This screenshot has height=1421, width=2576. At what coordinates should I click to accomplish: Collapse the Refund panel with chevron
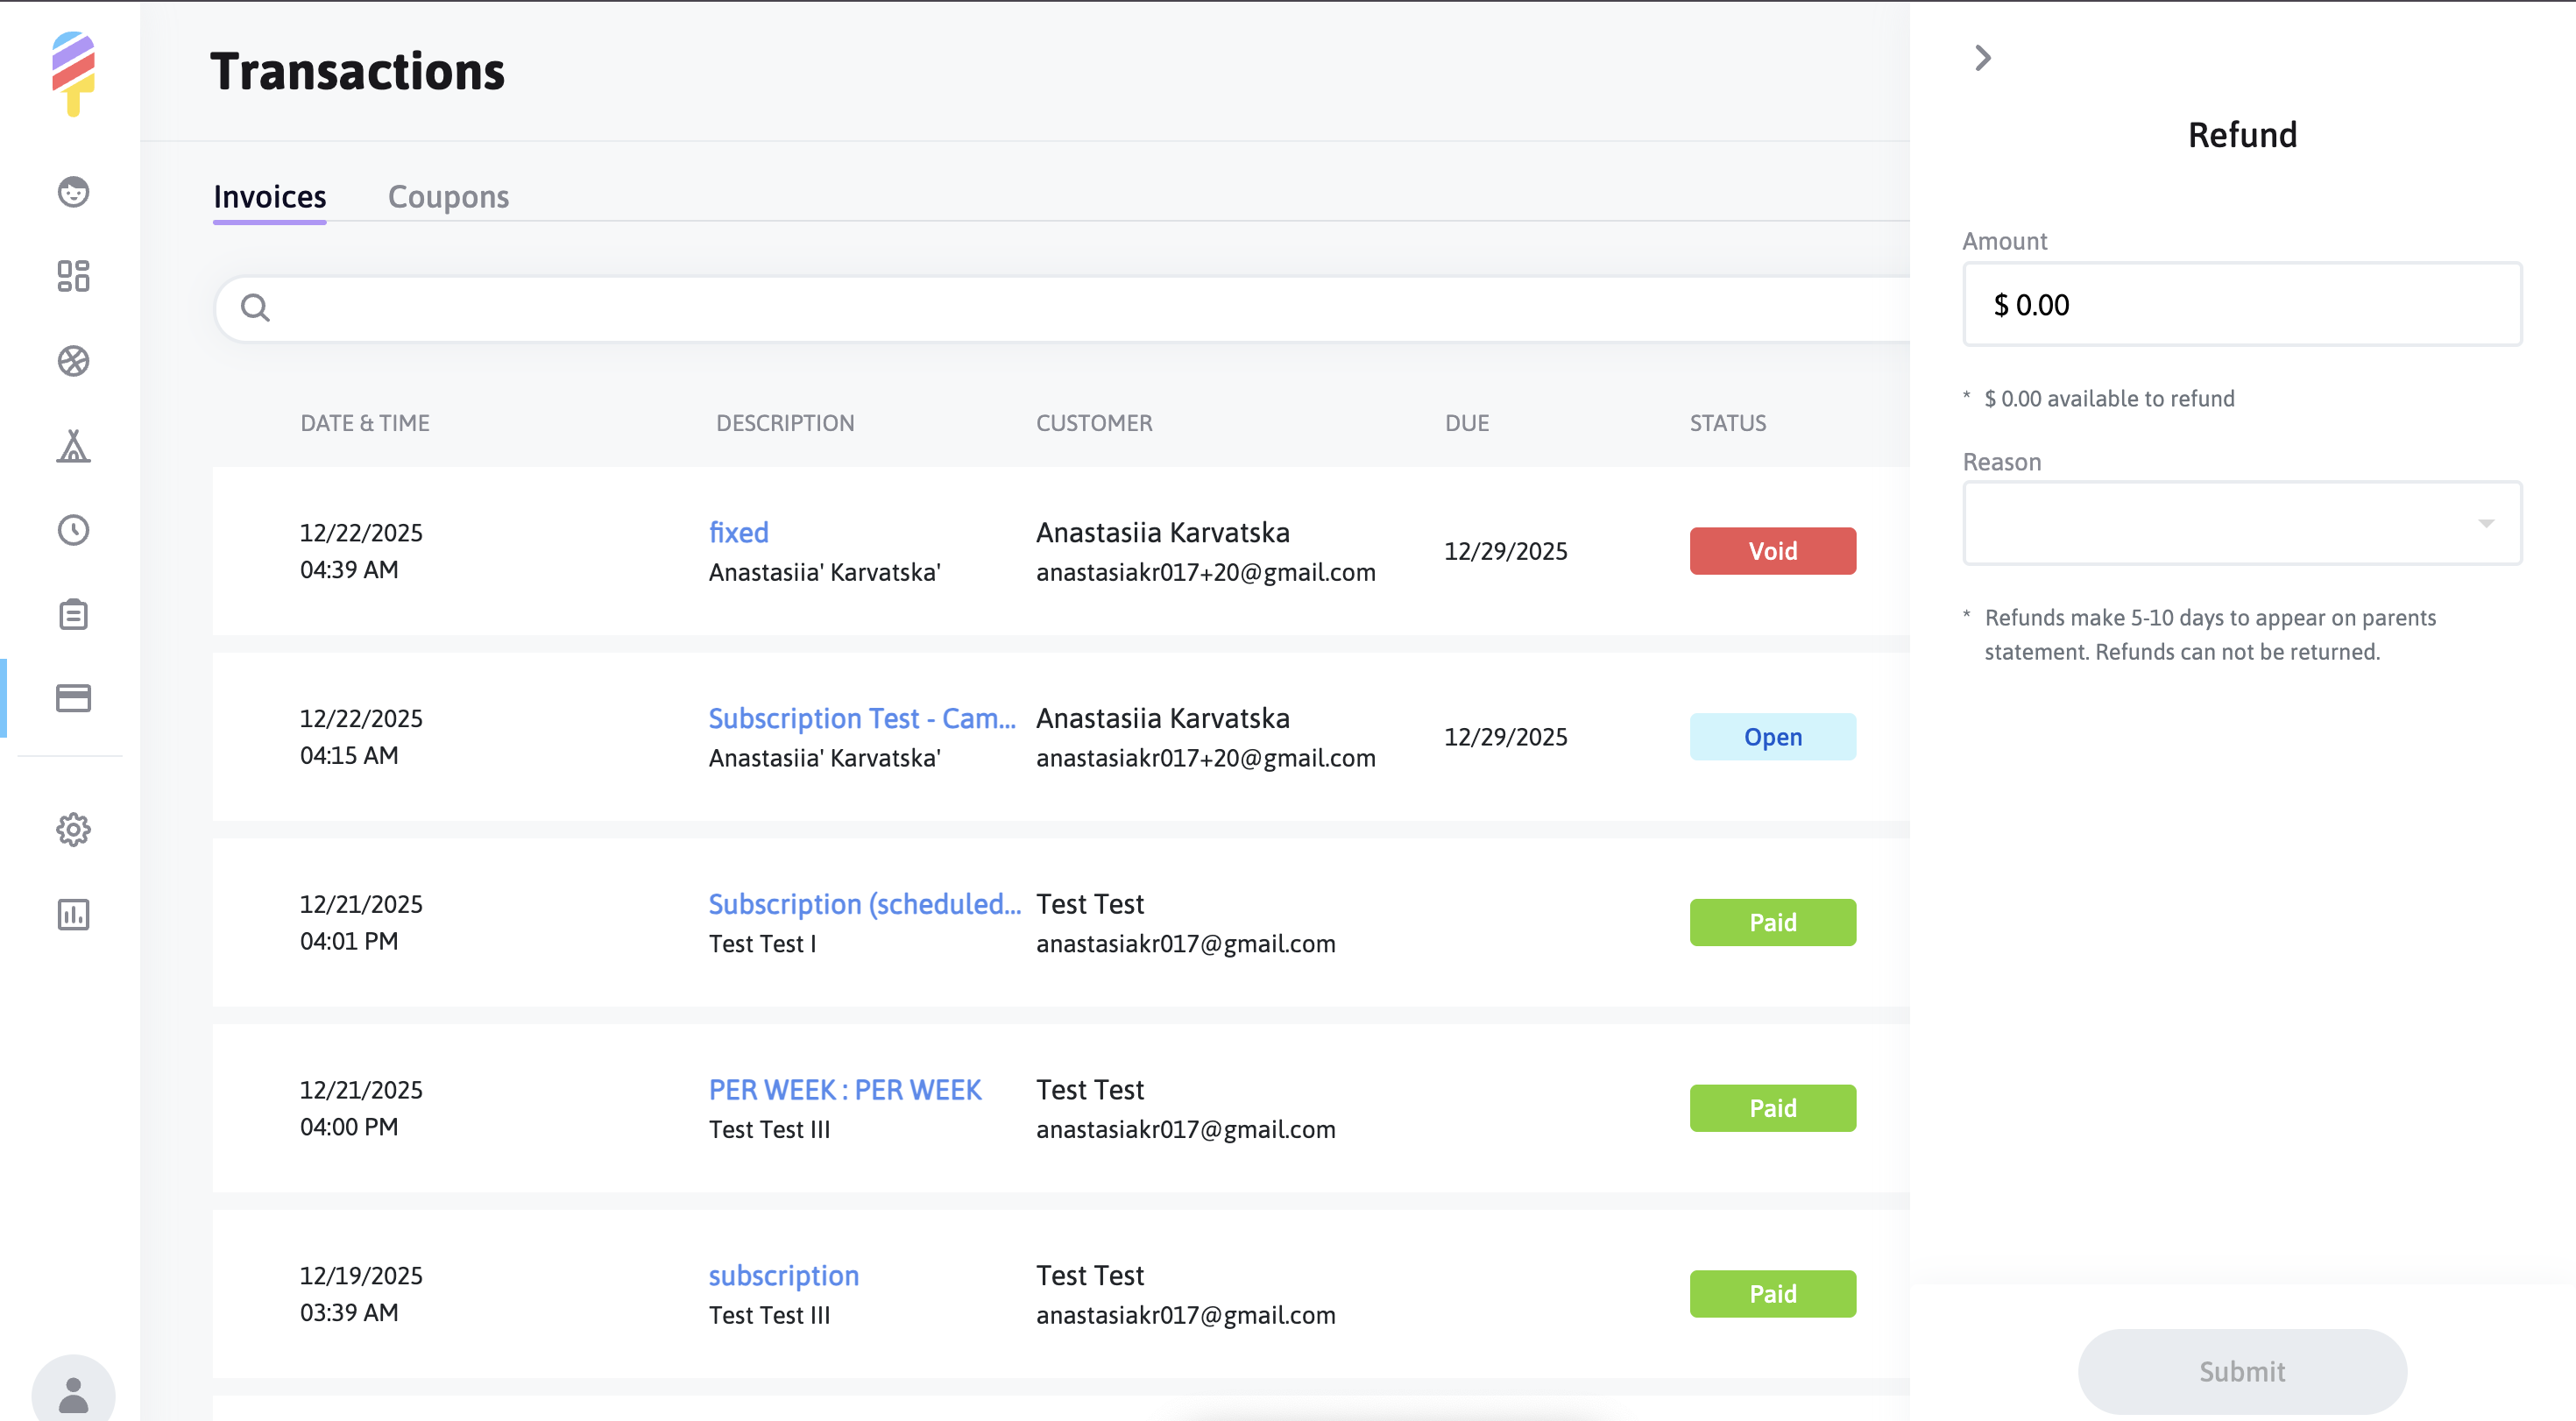tap(1983, 58)
